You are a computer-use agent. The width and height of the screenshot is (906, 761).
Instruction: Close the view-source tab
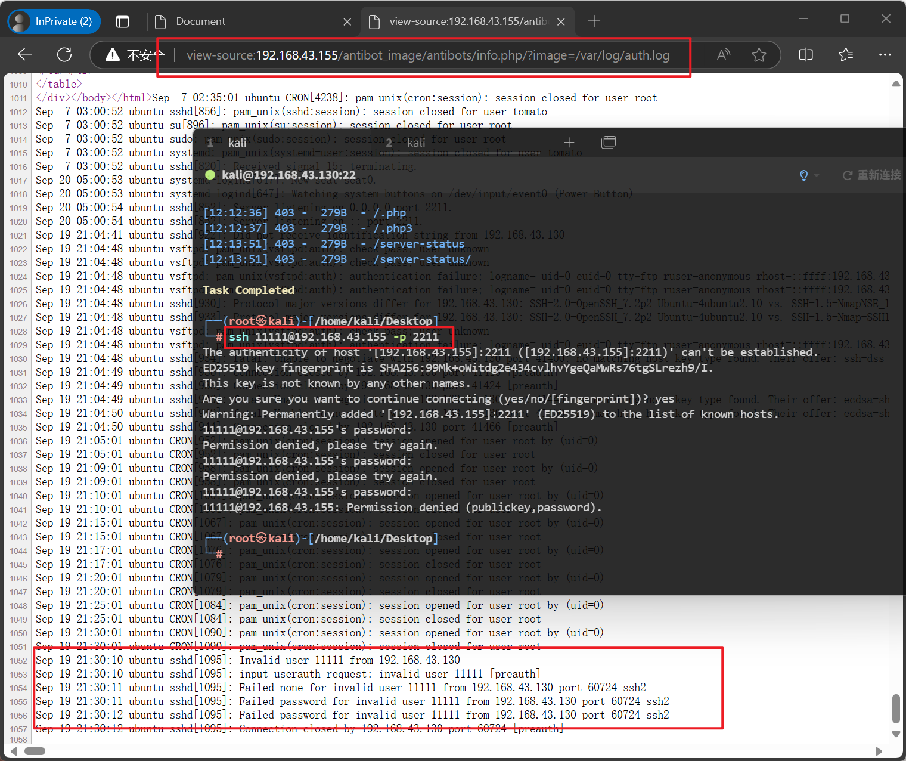pyautogui.click(x=561, y=22)
